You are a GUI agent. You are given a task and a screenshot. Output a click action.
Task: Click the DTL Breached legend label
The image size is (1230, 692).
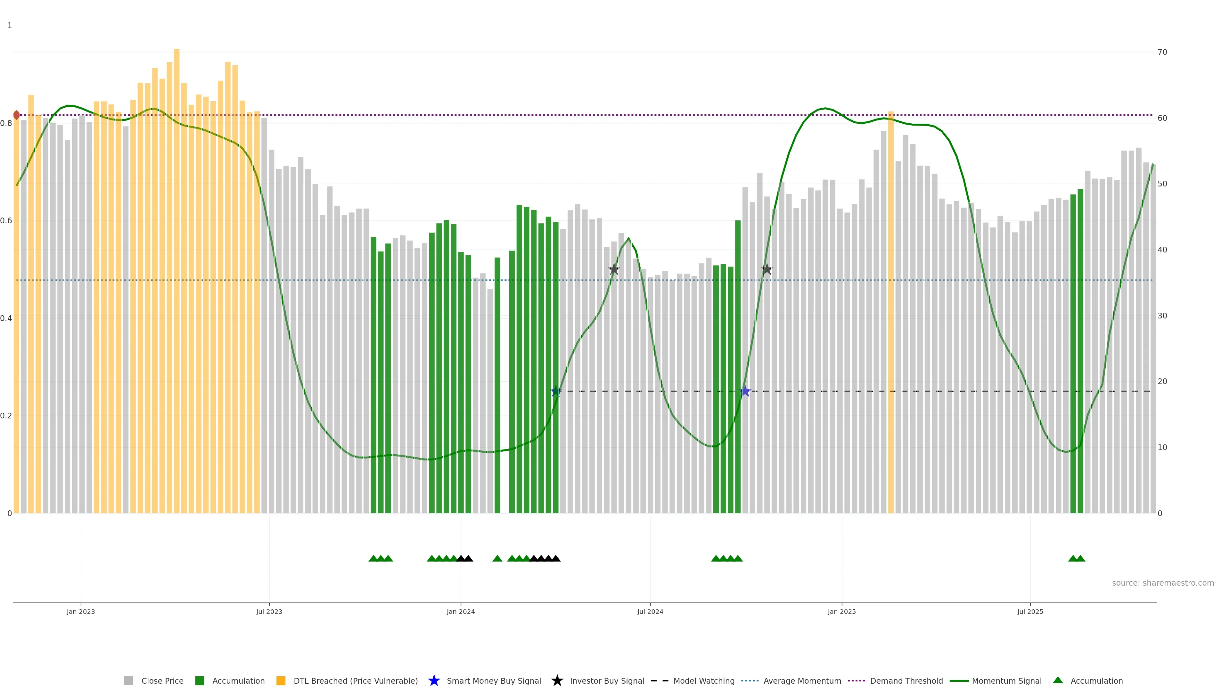[355, 681]
